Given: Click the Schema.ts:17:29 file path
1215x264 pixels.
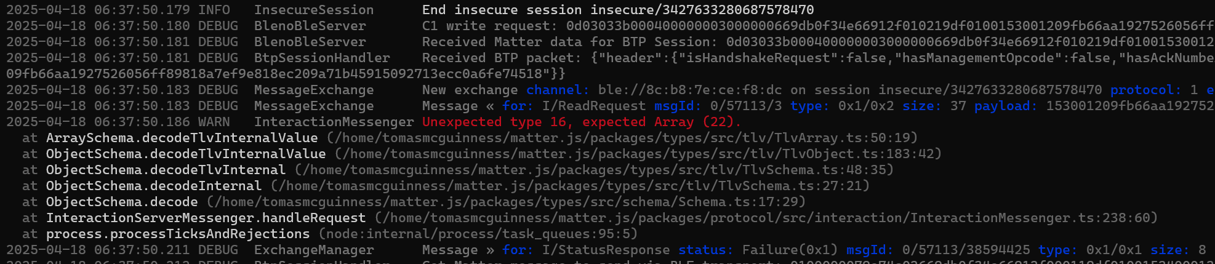Looking at the screenshot, I should pos(506,202).
